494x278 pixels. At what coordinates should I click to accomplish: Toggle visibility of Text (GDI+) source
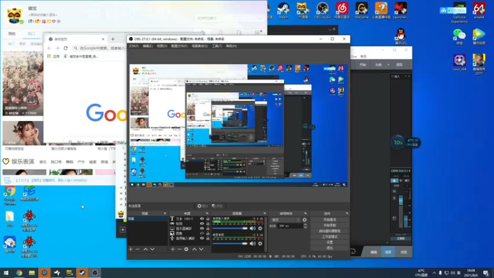202,219
